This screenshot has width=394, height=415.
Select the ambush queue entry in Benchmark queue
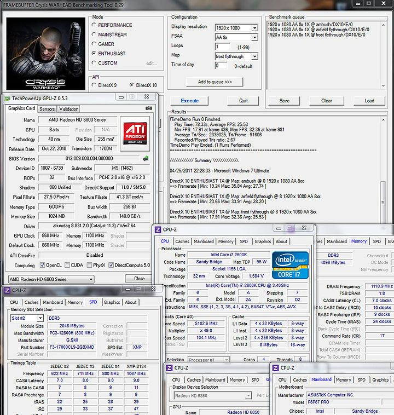(x=310, y=24)
